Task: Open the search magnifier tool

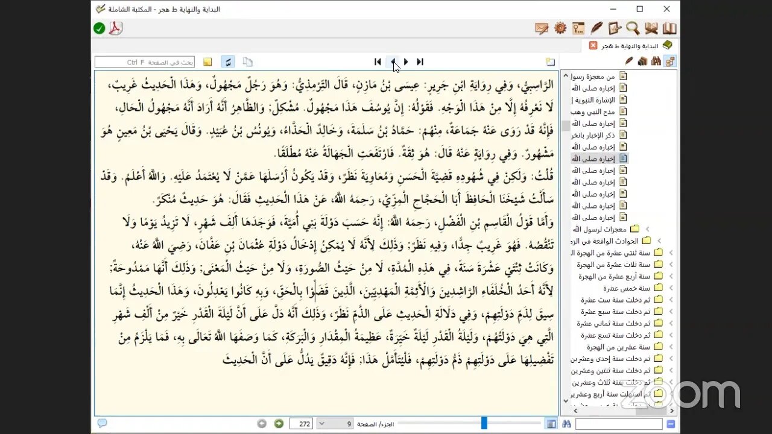Action: tap(633, 28)
